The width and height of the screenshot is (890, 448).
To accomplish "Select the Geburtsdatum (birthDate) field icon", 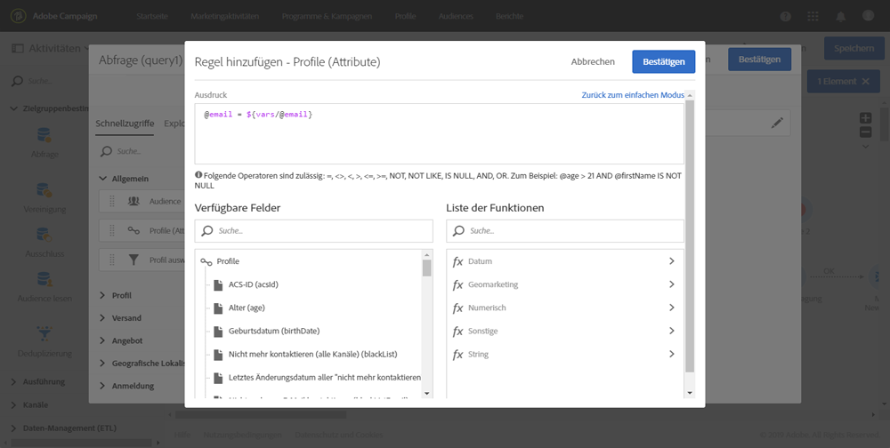I will pos(218,331).
